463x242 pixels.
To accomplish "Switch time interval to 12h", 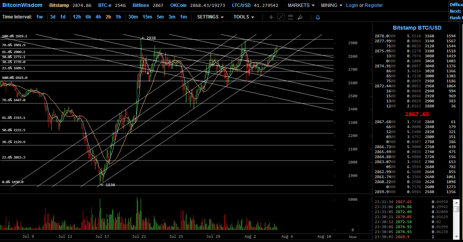I will click(77, 17).
